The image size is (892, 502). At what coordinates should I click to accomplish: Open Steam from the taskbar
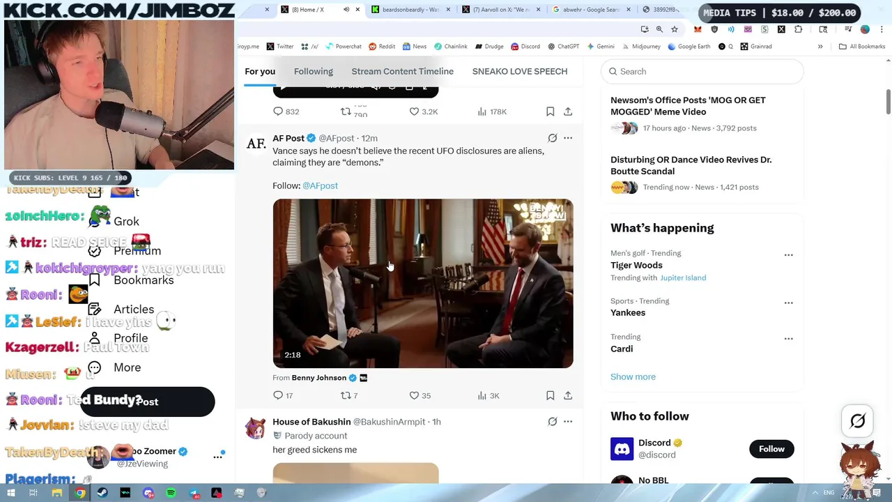point(102,493)
